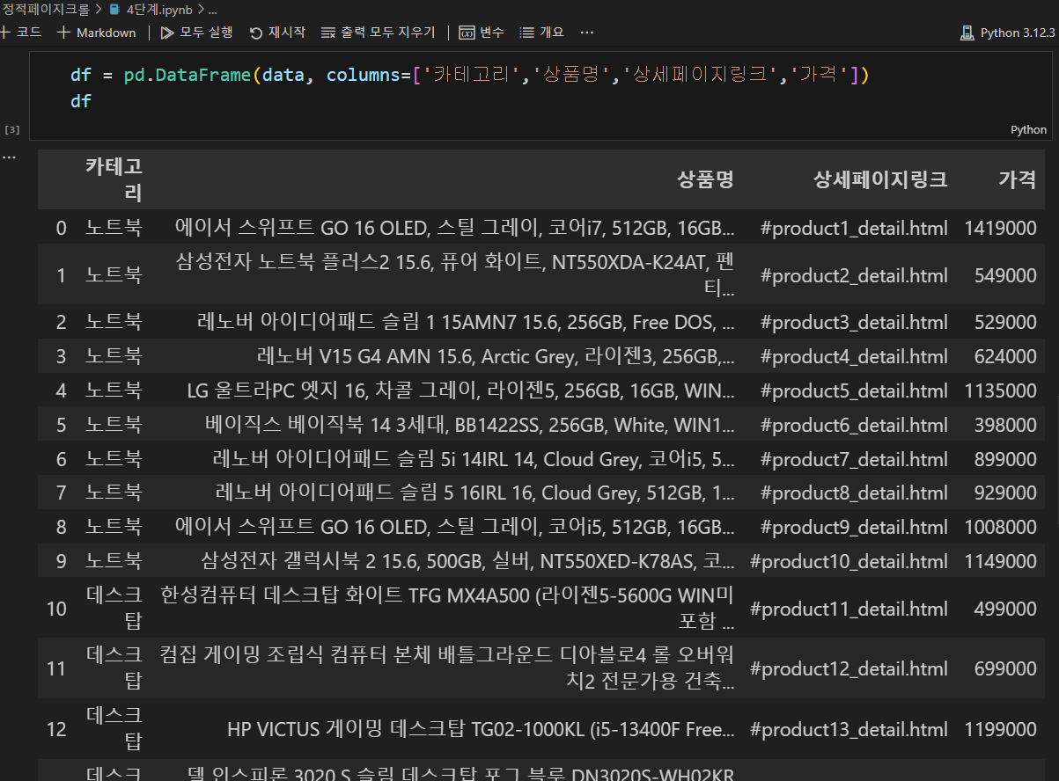
Task: Select the #product2_detail.html cell
Action: [x=854, y=275]
